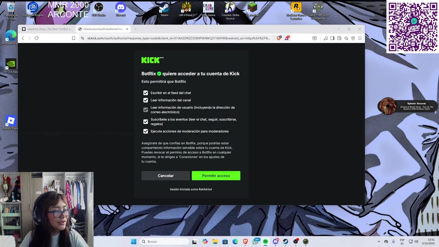Go forward in browser history
Viewport: 439px width, 247px height.
pyautogui.click(x=29, y=38)
